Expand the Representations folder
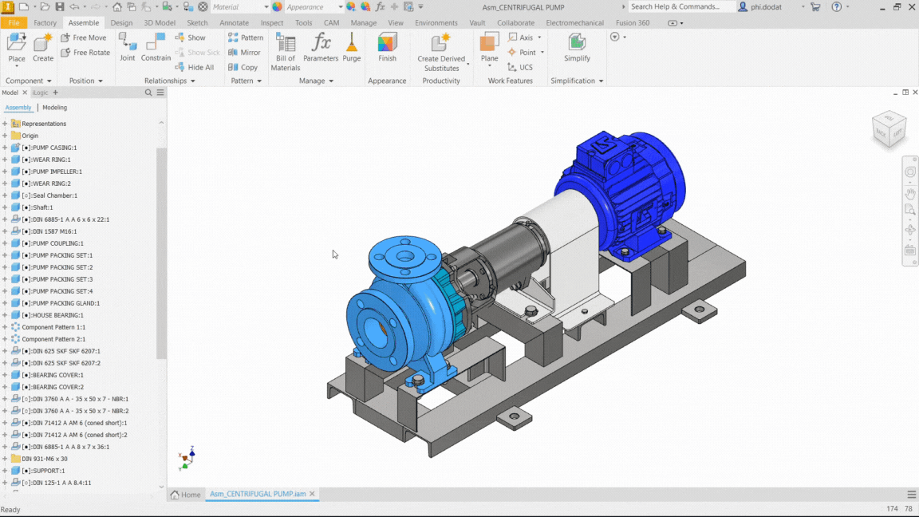Viewport: 919px width, 517px height. click(x=5, y=124)
